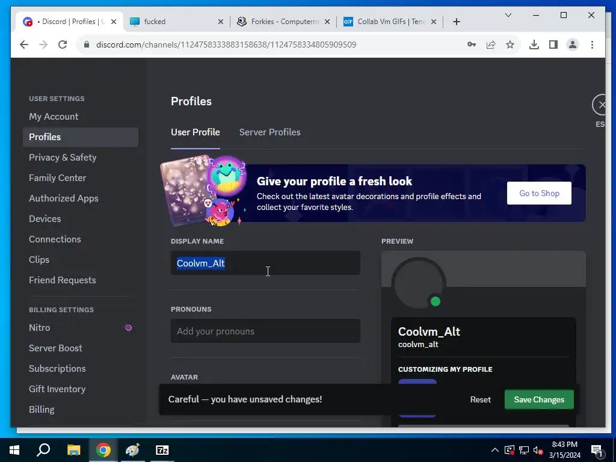Switch to the Server Profiles tab
616x462 pixels.
(x=270, y=132)
